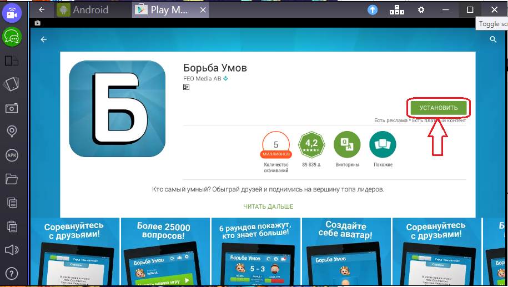The image size is (508, 287).
Task: Open ЧИТАТЬ ДАЛЬШЕ to read full description
Action: click(x=268, y=207)
